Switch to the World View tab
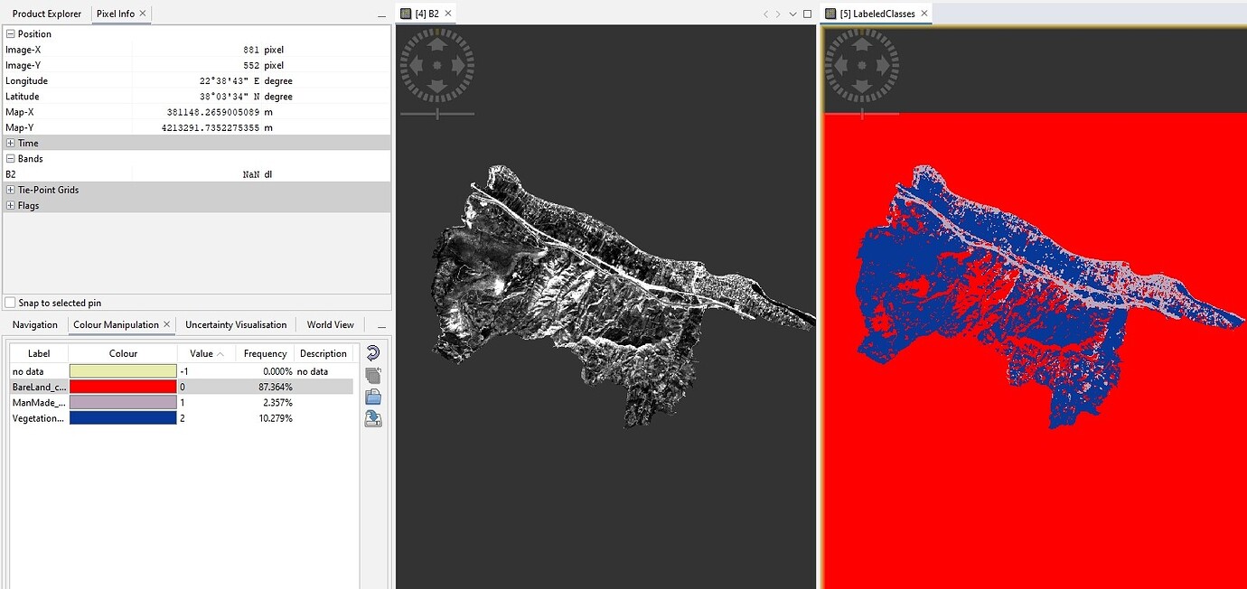 click(330, 324)
